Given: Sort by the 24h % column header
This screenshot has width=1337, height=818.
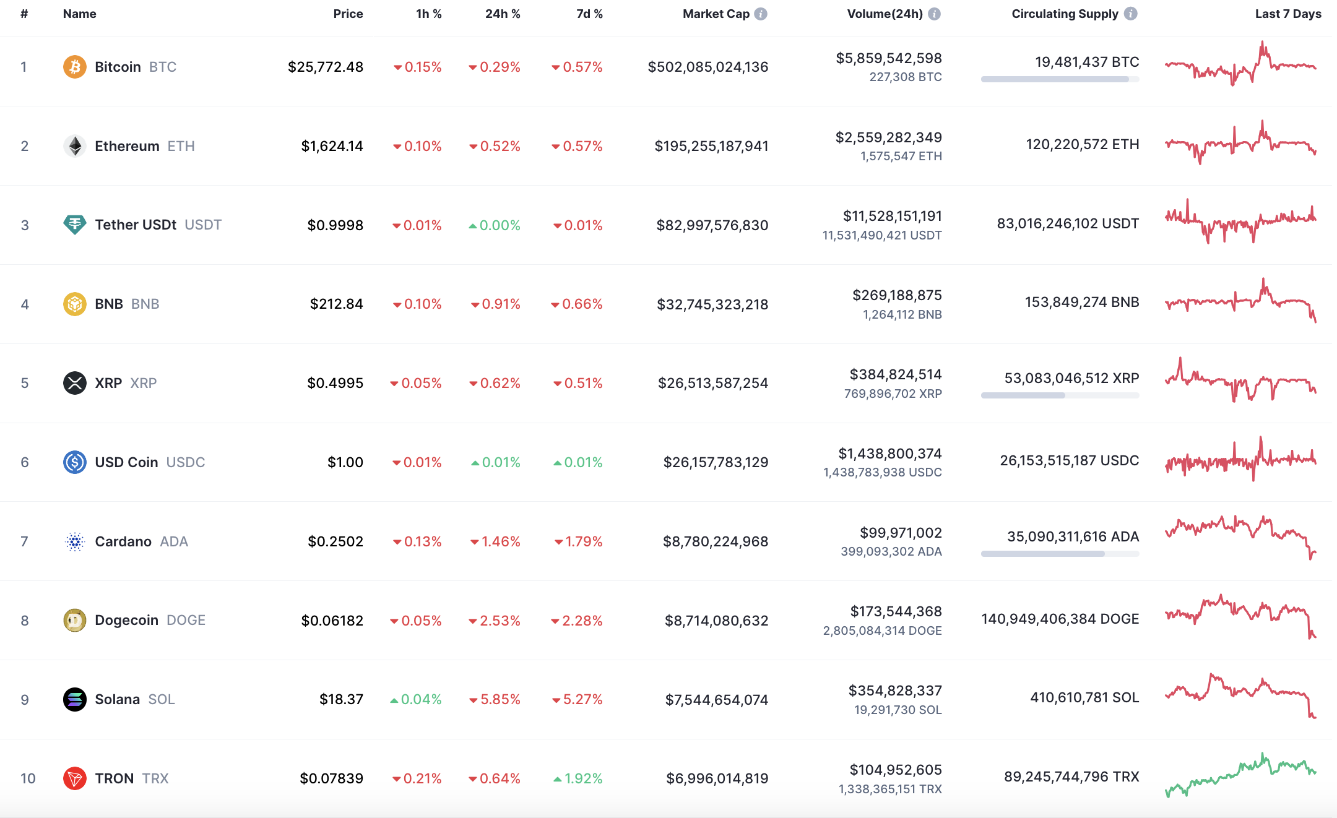Looking at the screenshot, I should [502, 13].
